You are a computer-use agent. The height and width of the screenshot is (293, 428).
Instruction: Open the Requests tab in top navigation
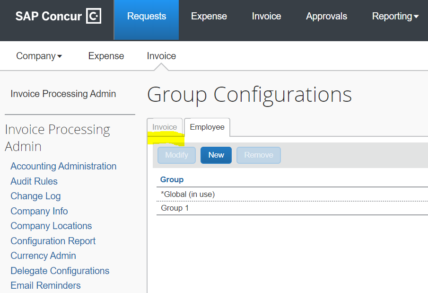coord(147,20)
